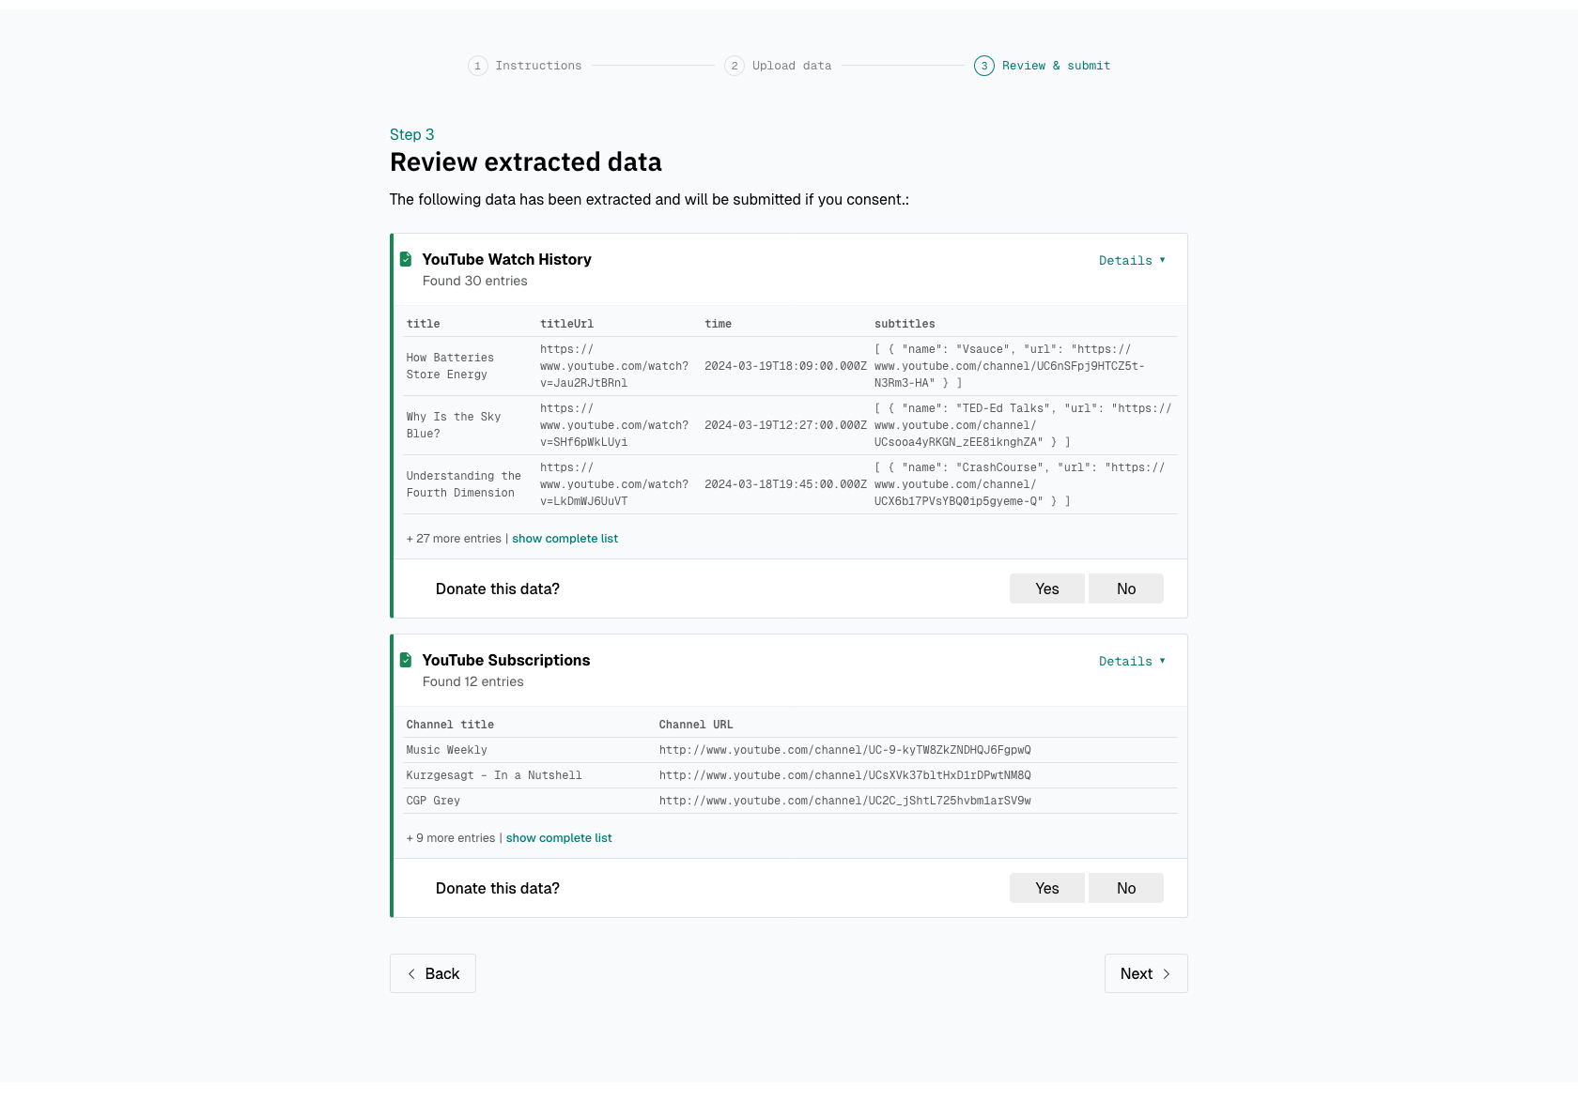Click the CGP Grey channel URL

click(845, 801)
